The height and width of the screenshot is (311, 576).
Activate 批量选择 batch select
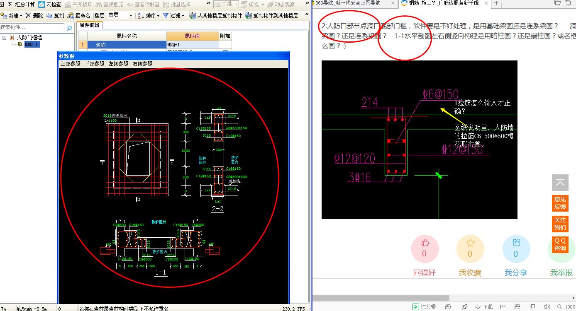click(177, 4)
